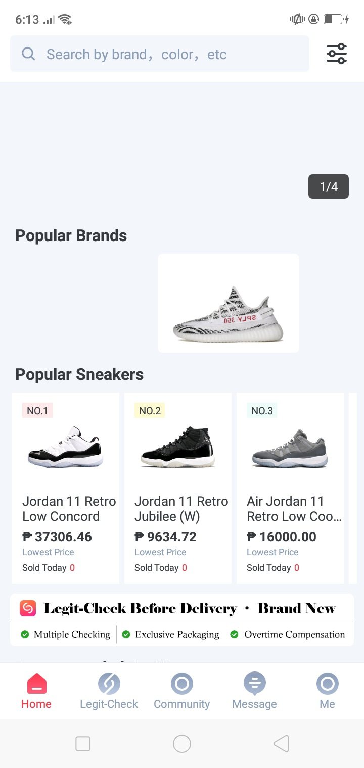
Task: Go to the Me profile icon
Action: point(327,684)
